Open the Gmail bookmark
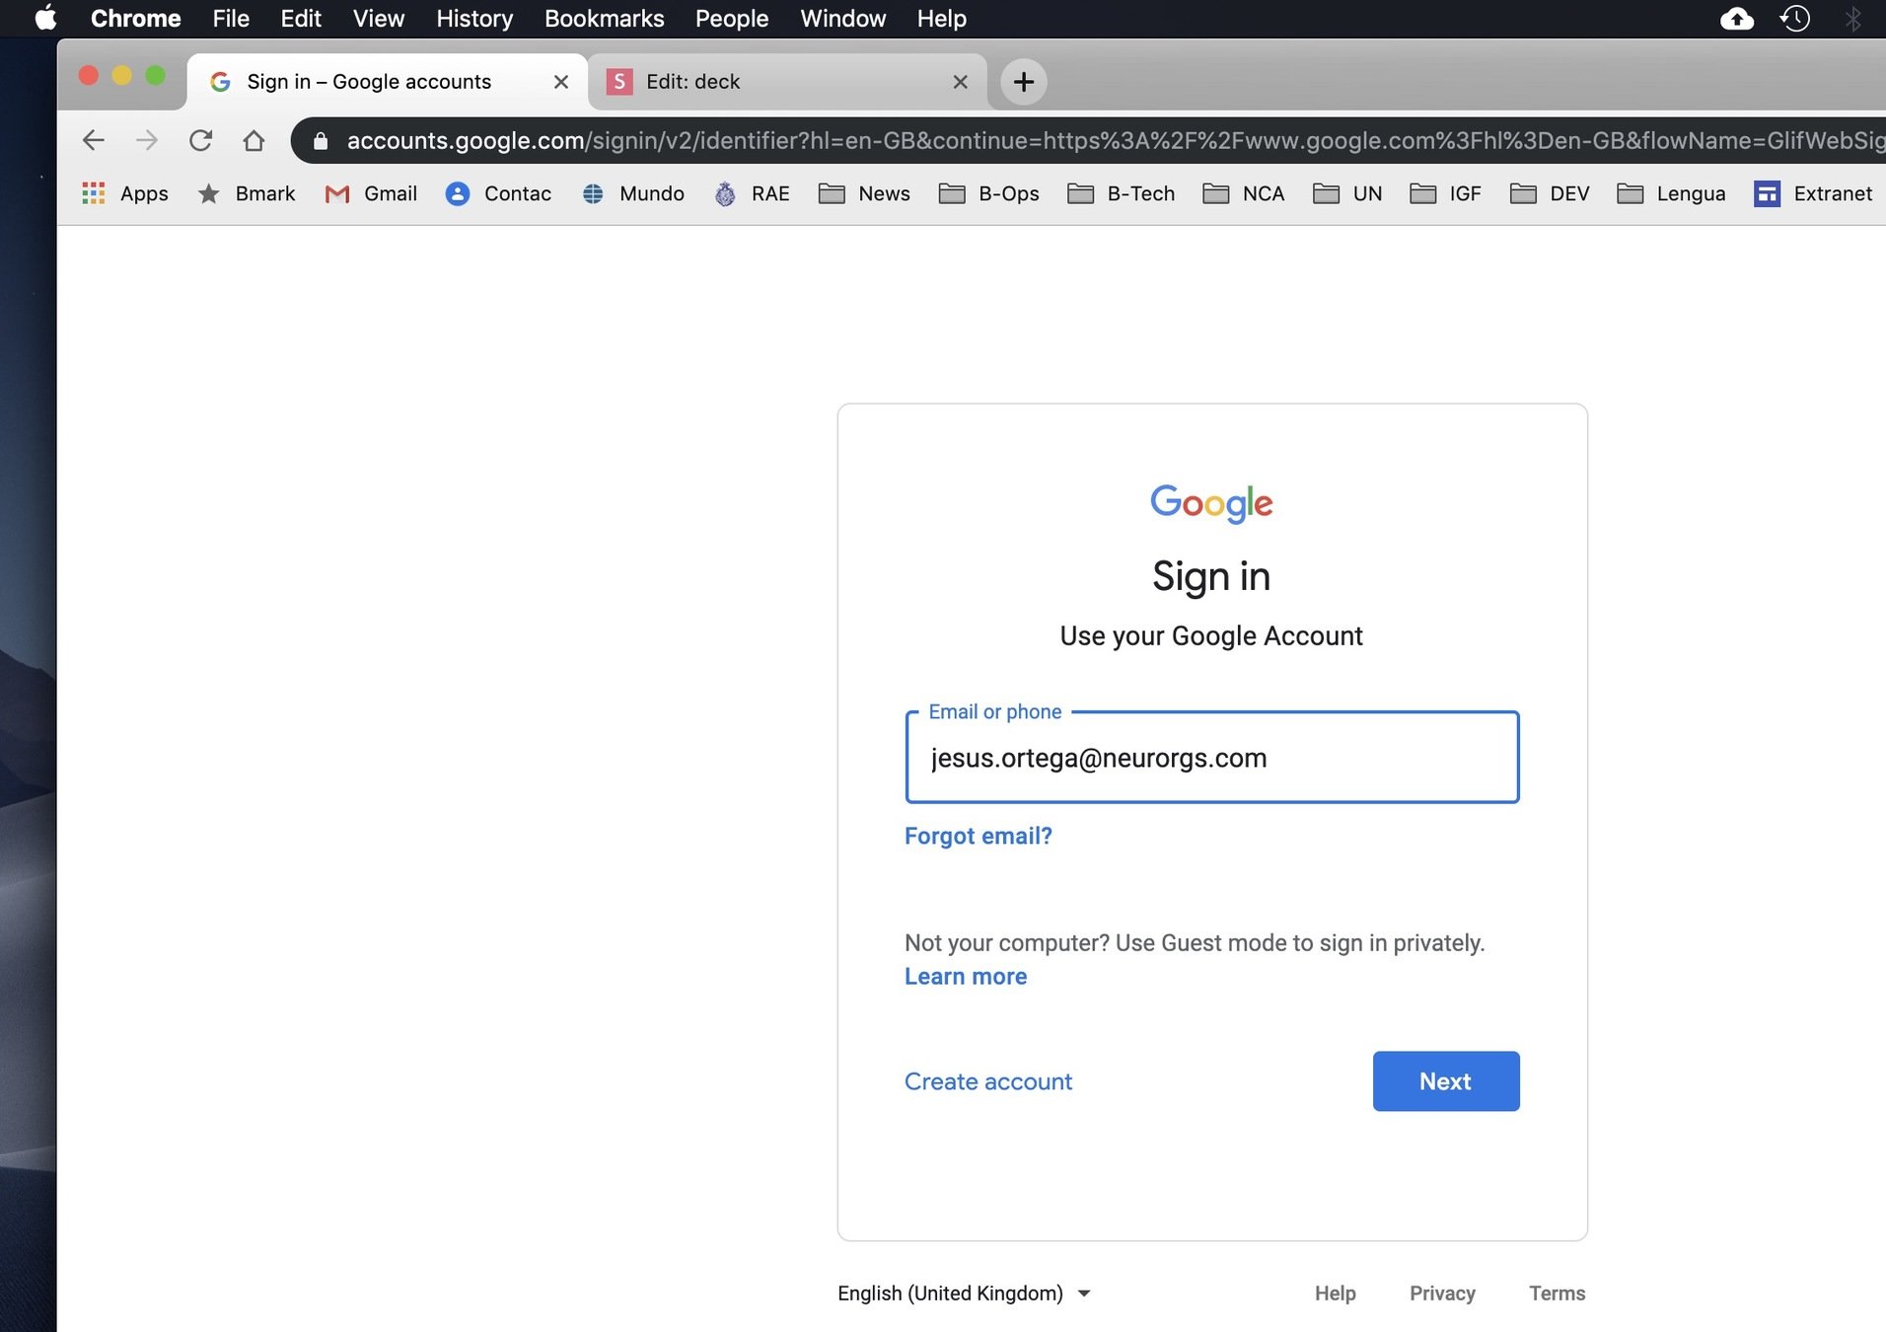The width and height of the screenshot is (1886, 1332). [x=372, y=193]
